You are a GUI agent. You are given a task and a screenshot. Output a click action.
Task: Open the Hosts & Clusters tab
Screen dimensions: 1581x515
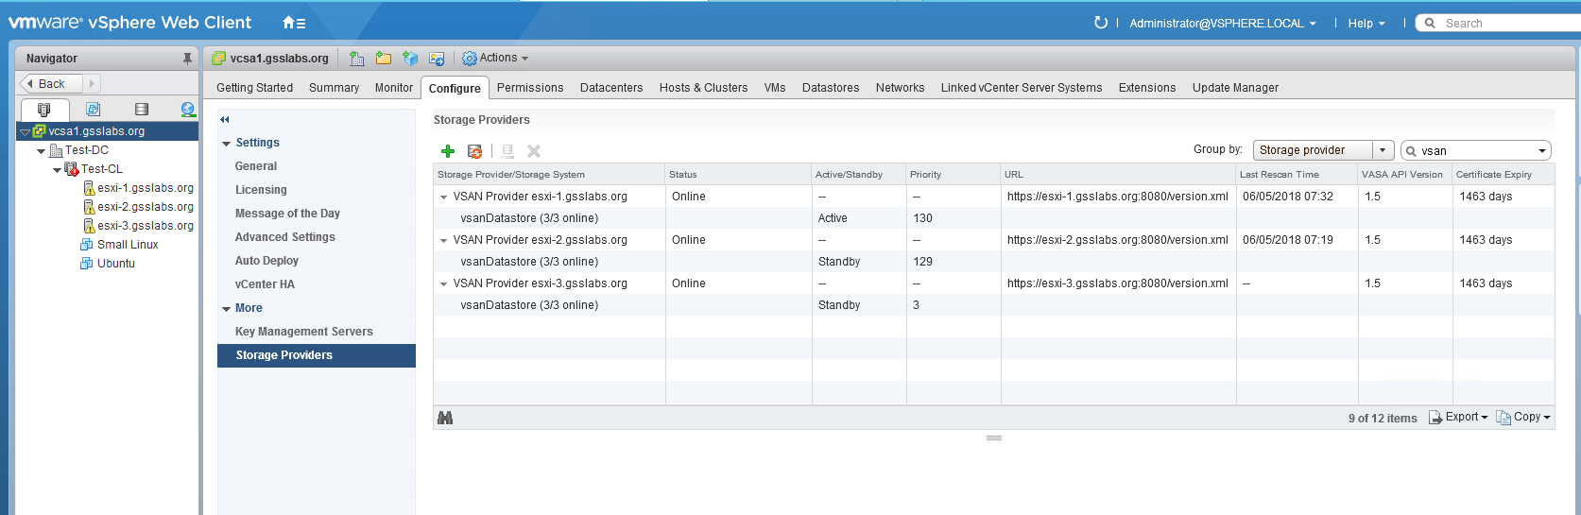(703, 88)
